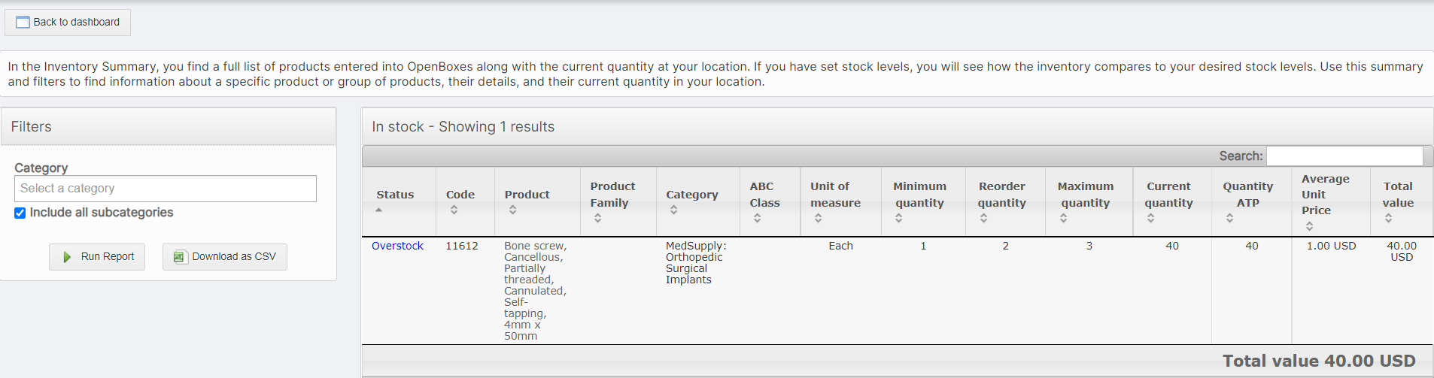
Task: Sort by Status column arrow icon
Action: tap(379, 210)
